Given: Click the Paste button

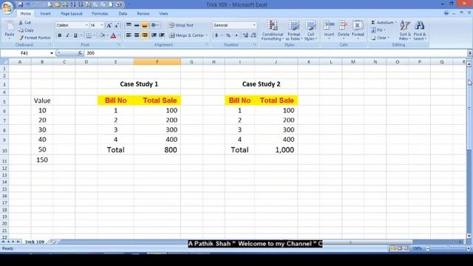Looking at the screenshot, I should coord(10,30).
